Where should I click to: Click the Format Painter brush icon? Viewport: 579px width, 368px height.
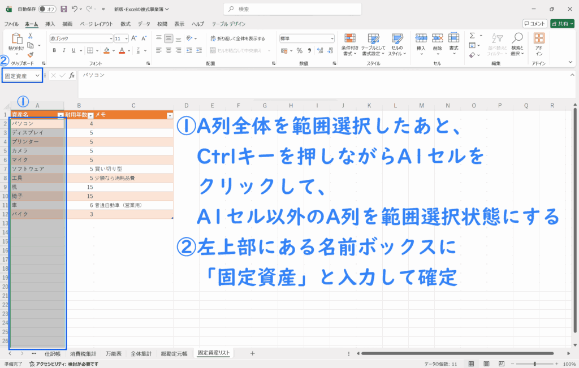click(31, 55)
